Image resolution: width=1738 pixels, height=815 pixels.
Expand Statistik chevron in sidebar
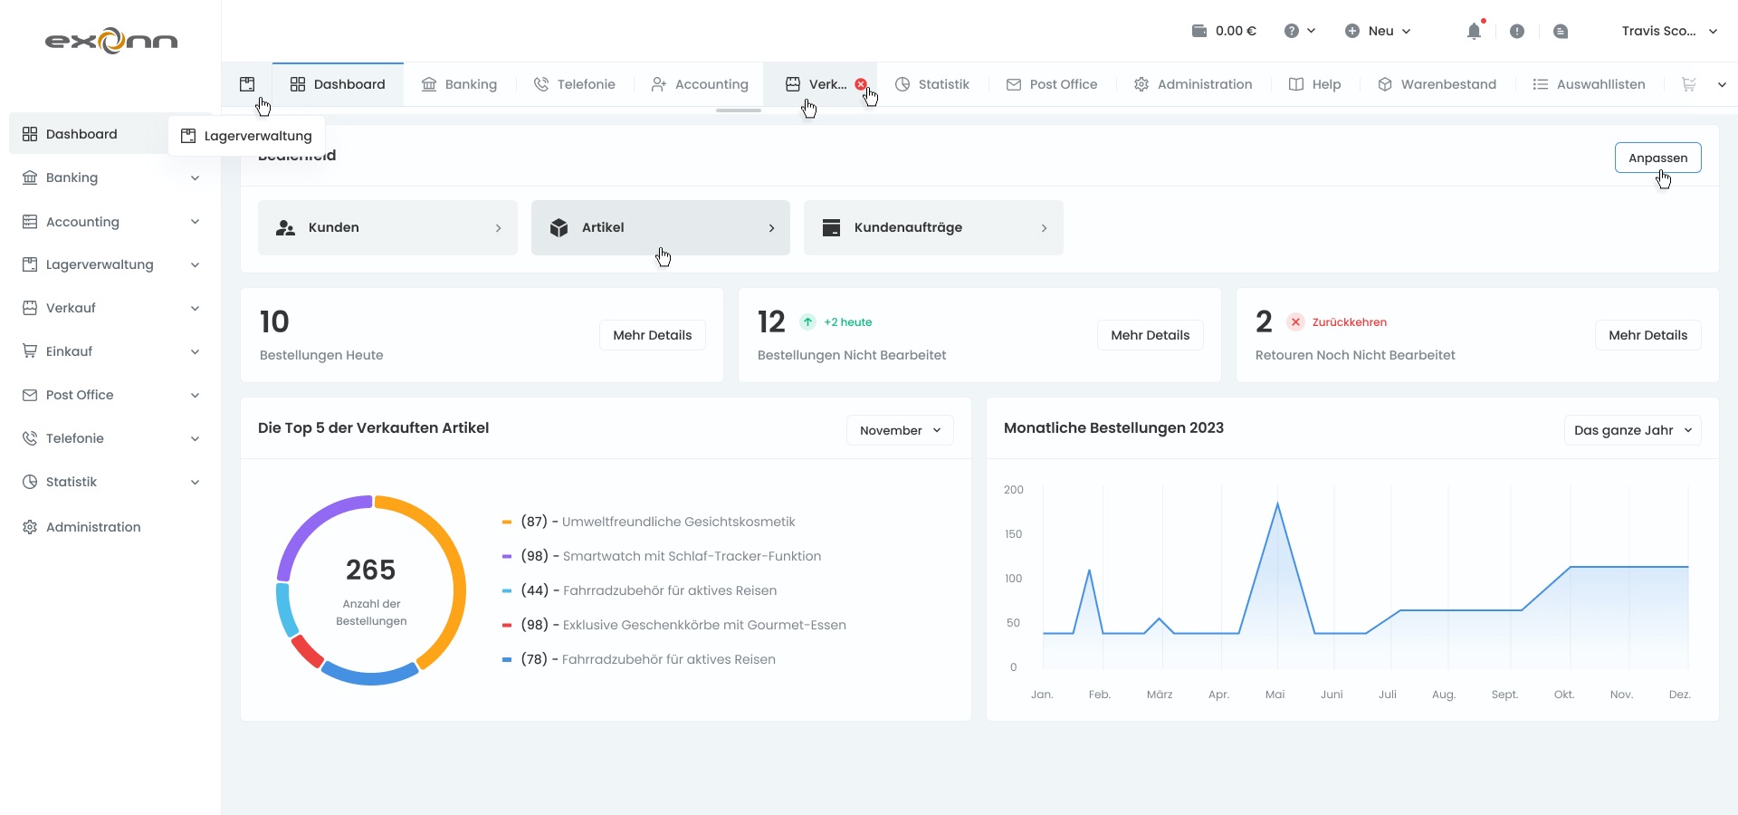pos(195,483)
